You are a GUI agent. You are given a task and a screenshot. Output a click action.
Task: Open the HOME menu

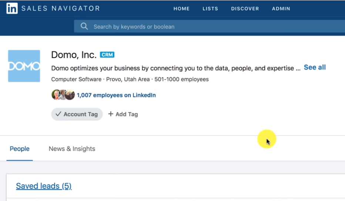pyautogui.click(x=181, y=9)
